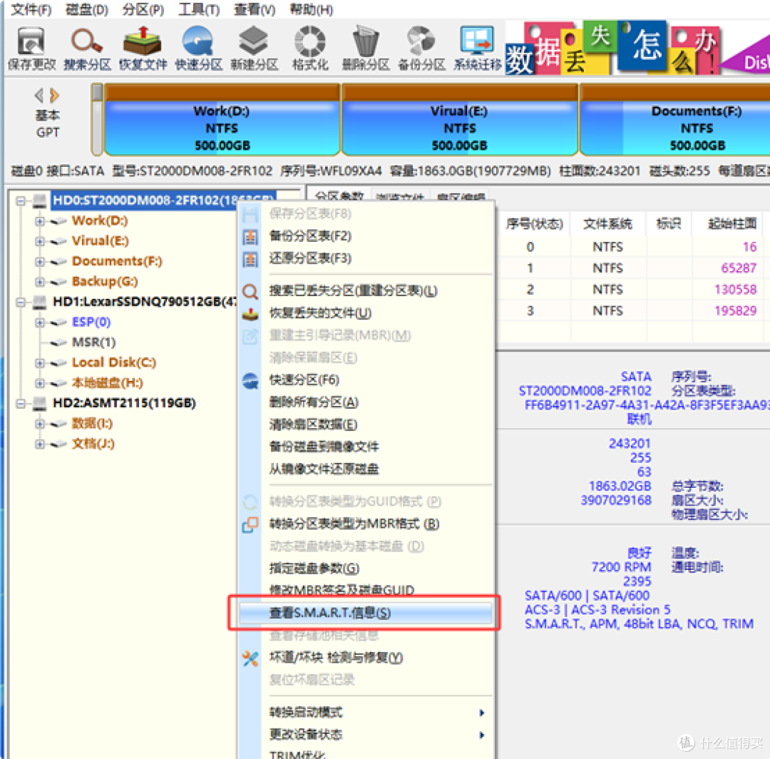Viewport: 770px width, 759px height.
Task: Open the 文件(F) menu
Action: pyautogui.click(x=31, y=9)
